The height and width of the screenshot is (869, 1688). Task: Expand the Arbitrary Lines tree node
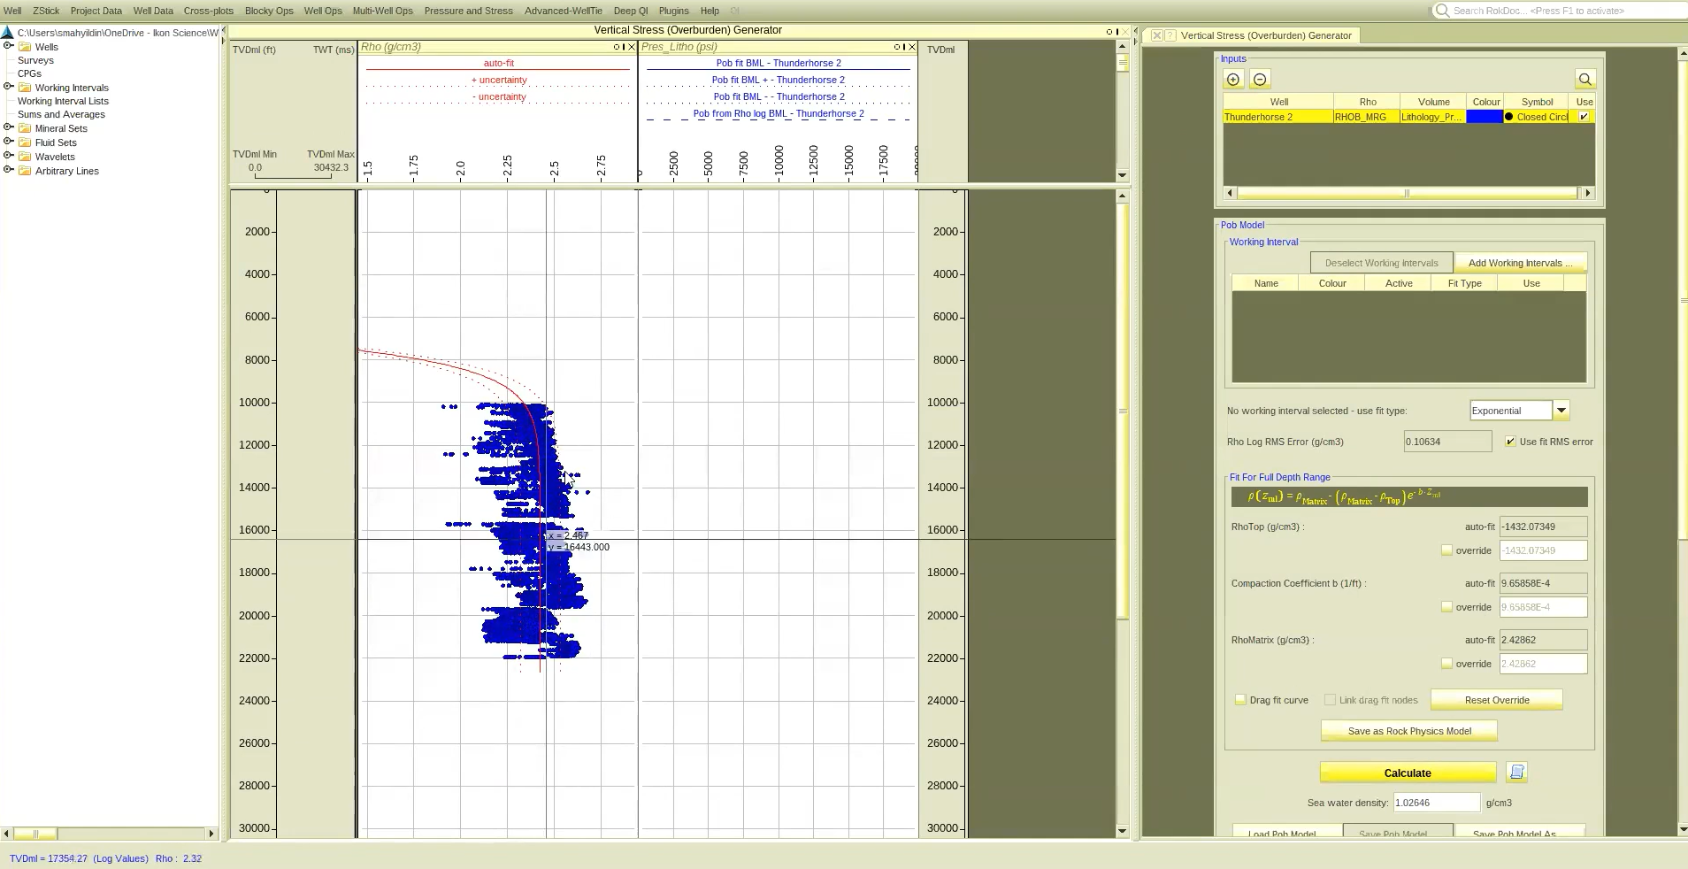[8, 170]
